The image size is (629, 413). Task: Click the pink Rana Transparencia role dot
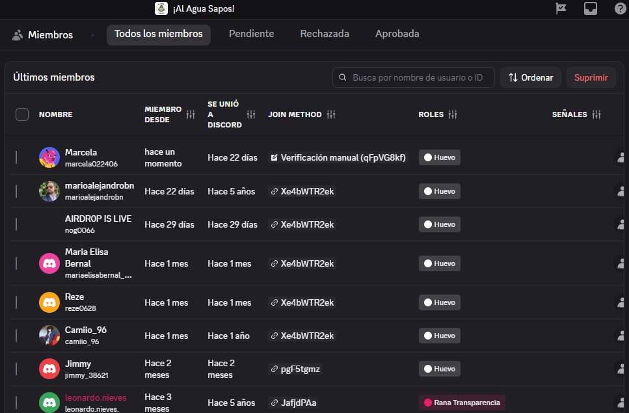click(428, 403)
